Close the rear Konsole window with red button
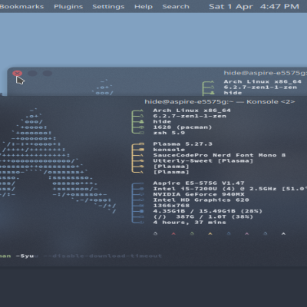 (17, 74)
